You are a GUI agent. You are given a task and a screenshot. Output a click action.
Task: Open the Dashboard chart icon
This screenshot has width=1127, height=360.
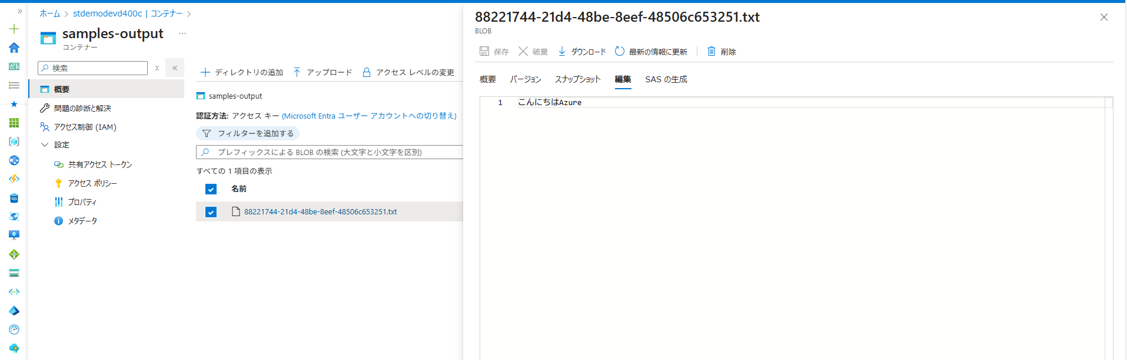pos(14,66)
